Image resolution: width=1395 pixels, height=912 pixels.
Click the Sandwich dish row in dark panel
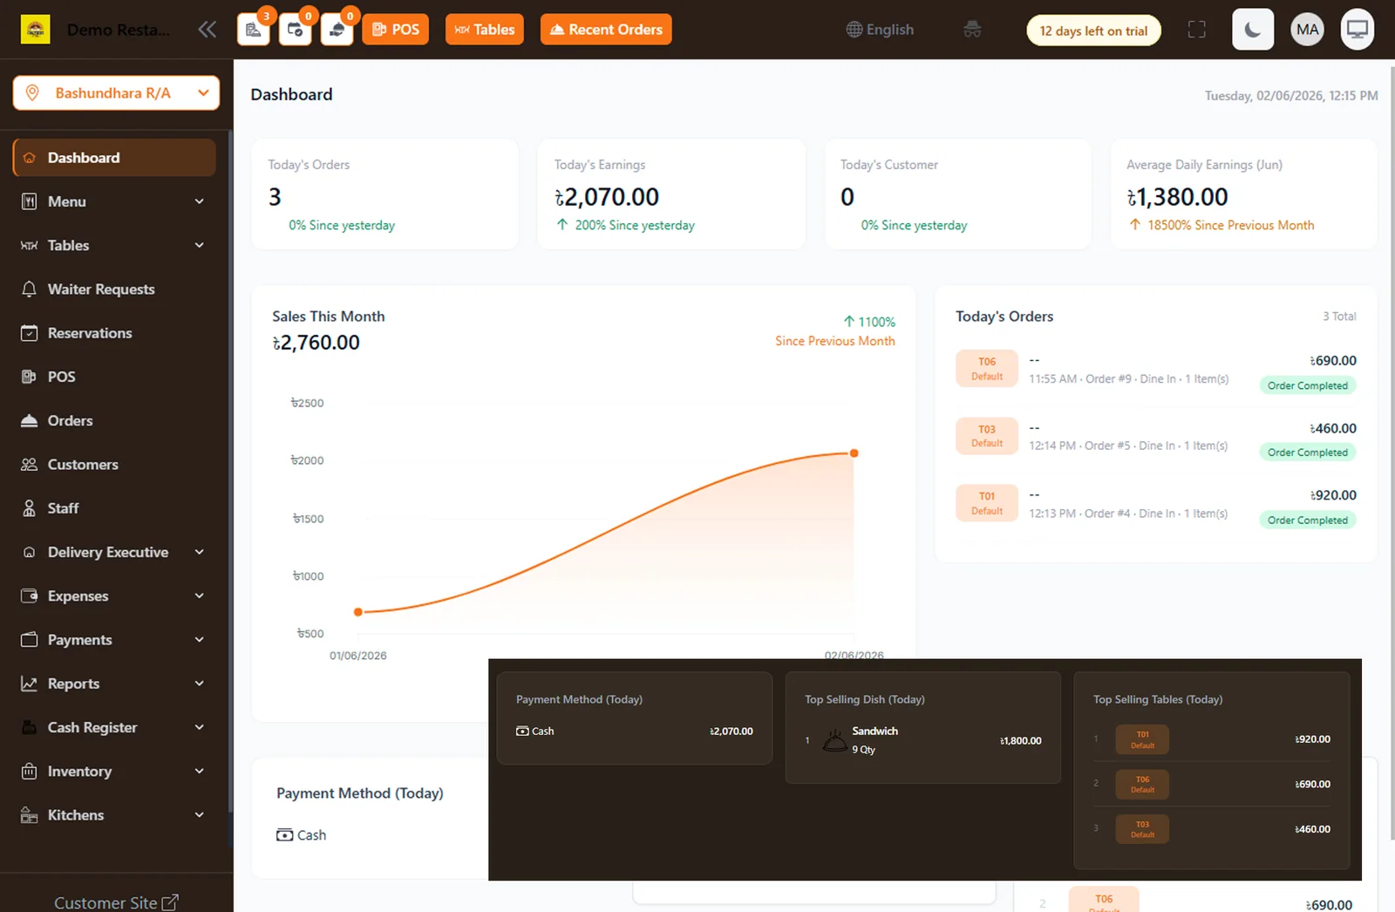[923, 740]
